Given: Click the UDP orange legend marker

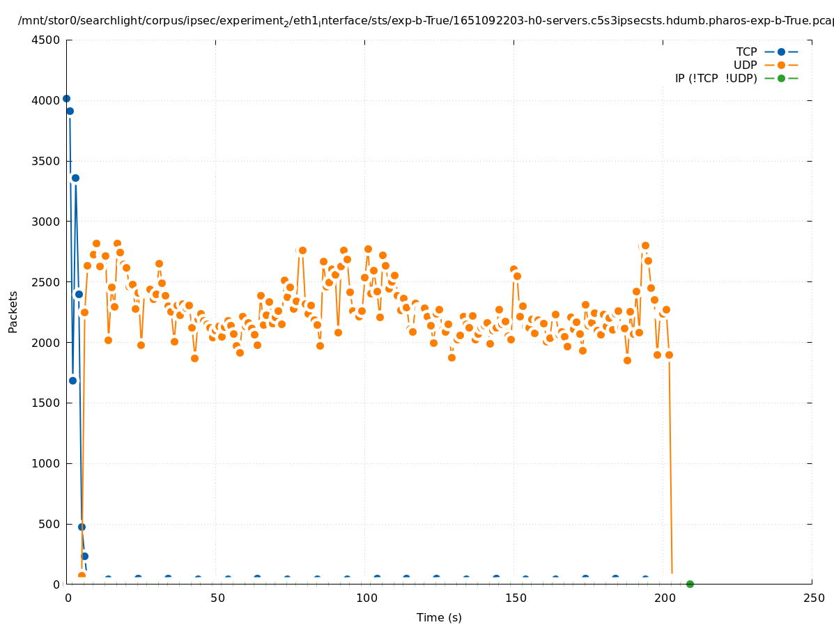Looking at the screenshot, I should [x=781, y=65].
